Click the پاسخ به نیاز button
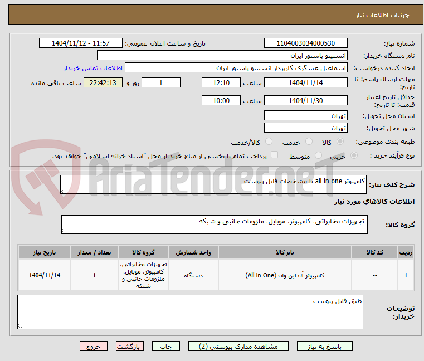 click(324, 346)
